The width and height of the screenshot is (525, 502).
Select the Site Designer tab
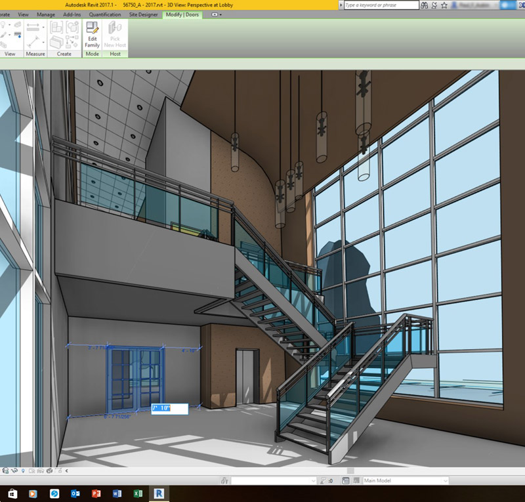click(143, 14)
